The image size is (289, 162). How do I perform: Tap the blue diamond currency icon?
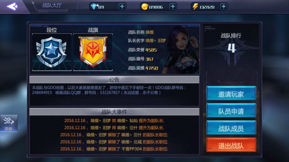(x=94, y=7)
